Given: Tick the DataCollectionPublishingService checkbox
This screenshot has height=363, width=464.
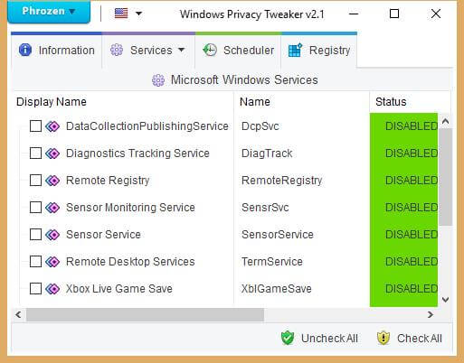Looking at the screenshot, I should click(35, 126).
